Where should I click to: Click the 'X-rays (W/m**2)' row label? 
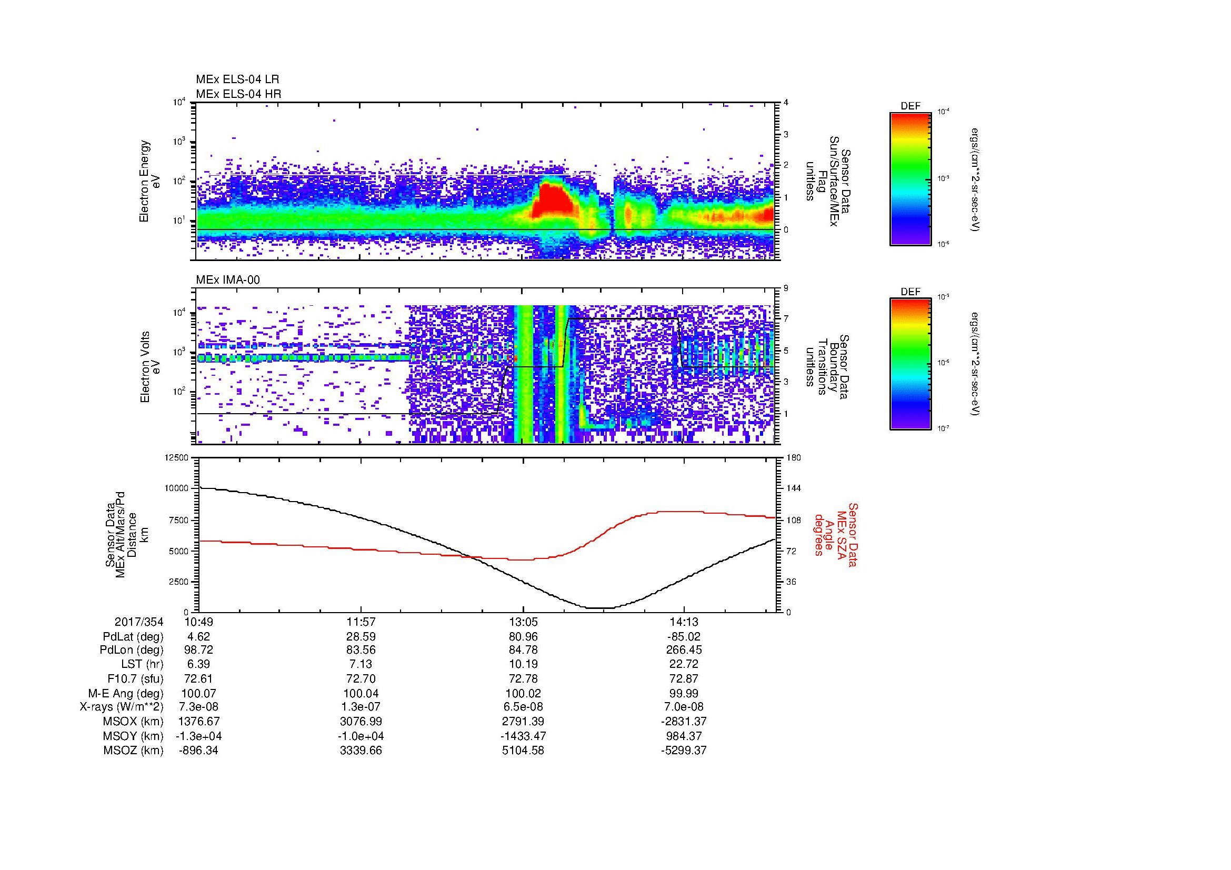[122, 707]
